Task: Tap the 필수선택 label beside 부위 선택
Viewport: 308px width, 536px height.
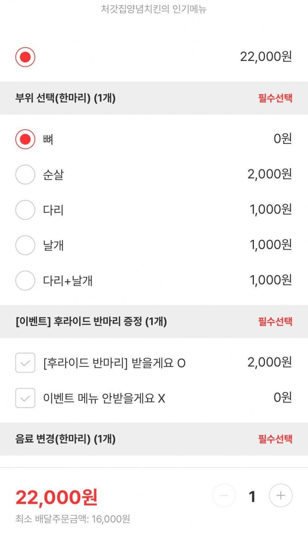Action: point(275,98)
